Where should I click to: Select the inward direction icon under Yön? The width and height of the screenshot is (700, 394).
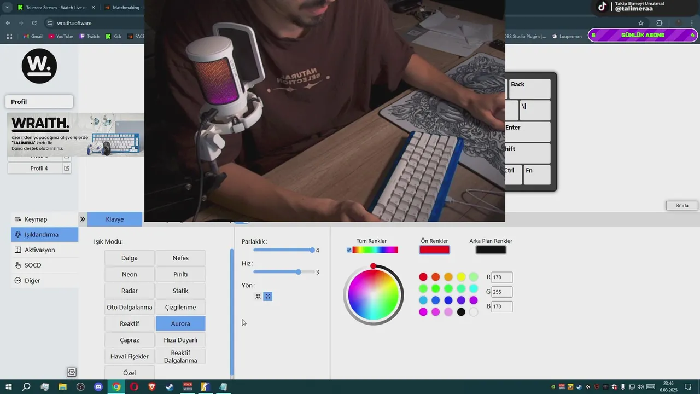258,296
